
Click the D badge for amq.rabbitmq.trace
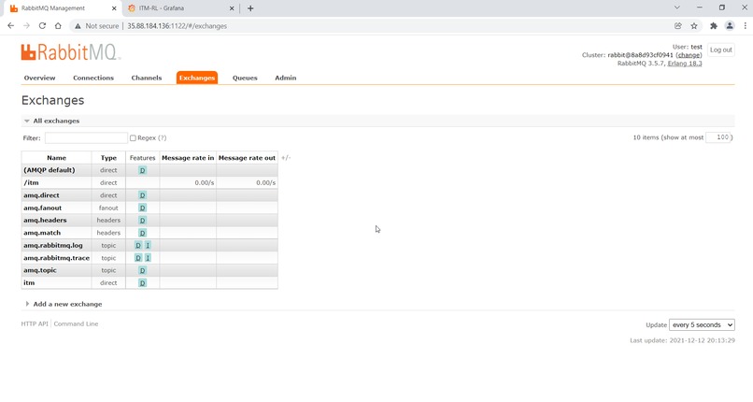pos(138,258)
